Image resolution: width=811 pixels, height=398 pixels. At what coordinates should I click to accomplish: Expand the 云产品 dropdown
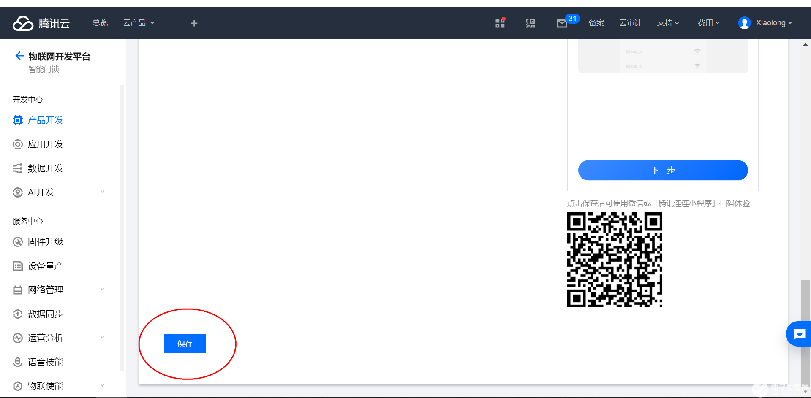pyautogui.click(x=139, y=23)
